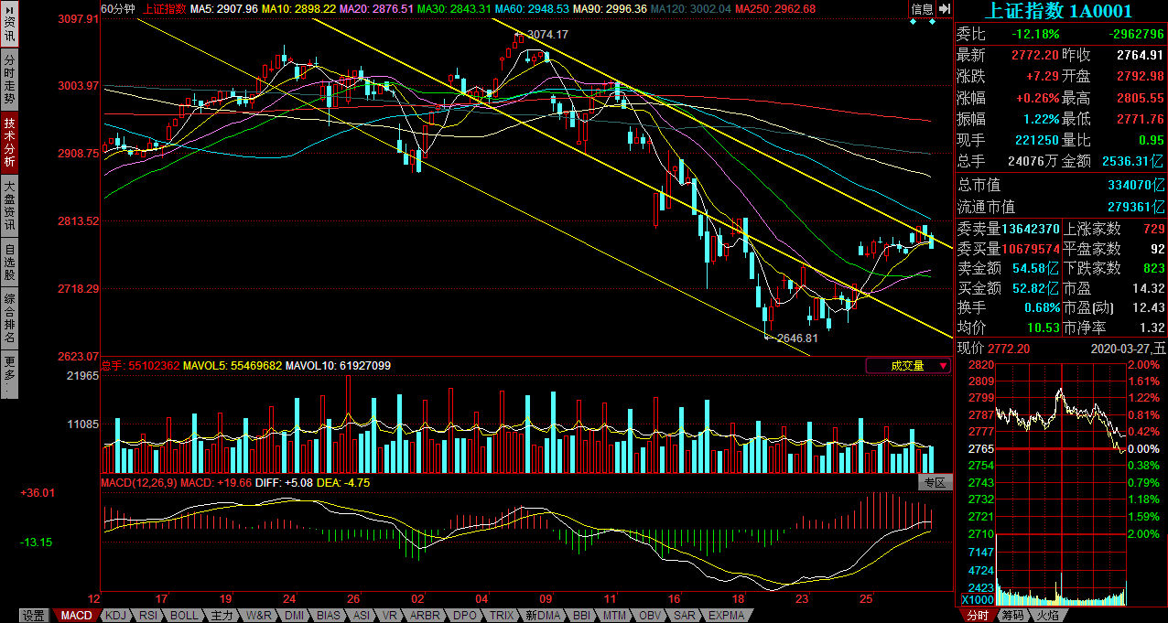The height and width of the screenshot is (623, 1168).
Task: Expand the 更多 sidebar entry
Action: (x=9, y=373)
